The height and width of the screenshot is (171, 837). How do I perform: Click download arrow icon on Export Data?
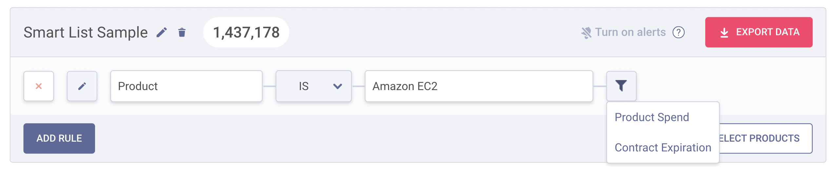(724, 33)
